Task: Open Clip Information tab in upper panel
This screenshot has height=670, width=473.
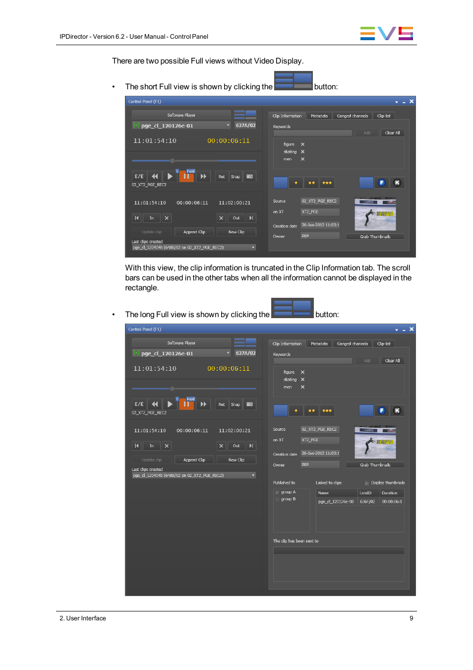Action: click(287, 116)
